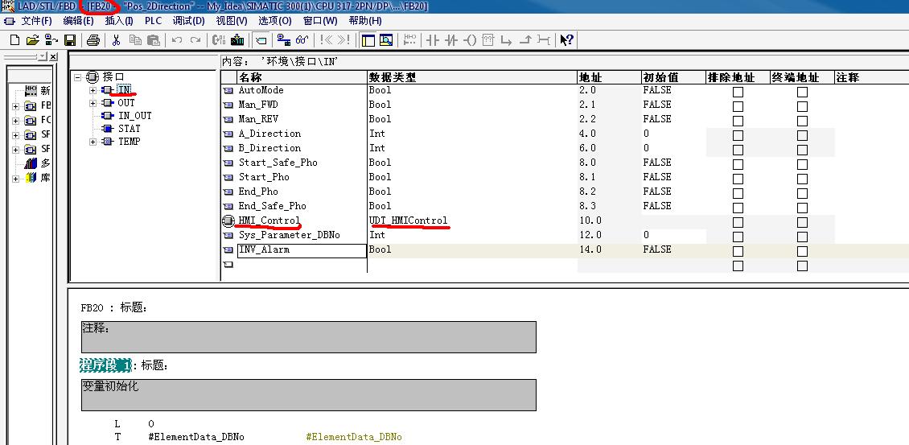
Task: Expand the OUT interface node
Action: (x=93, y=103)
